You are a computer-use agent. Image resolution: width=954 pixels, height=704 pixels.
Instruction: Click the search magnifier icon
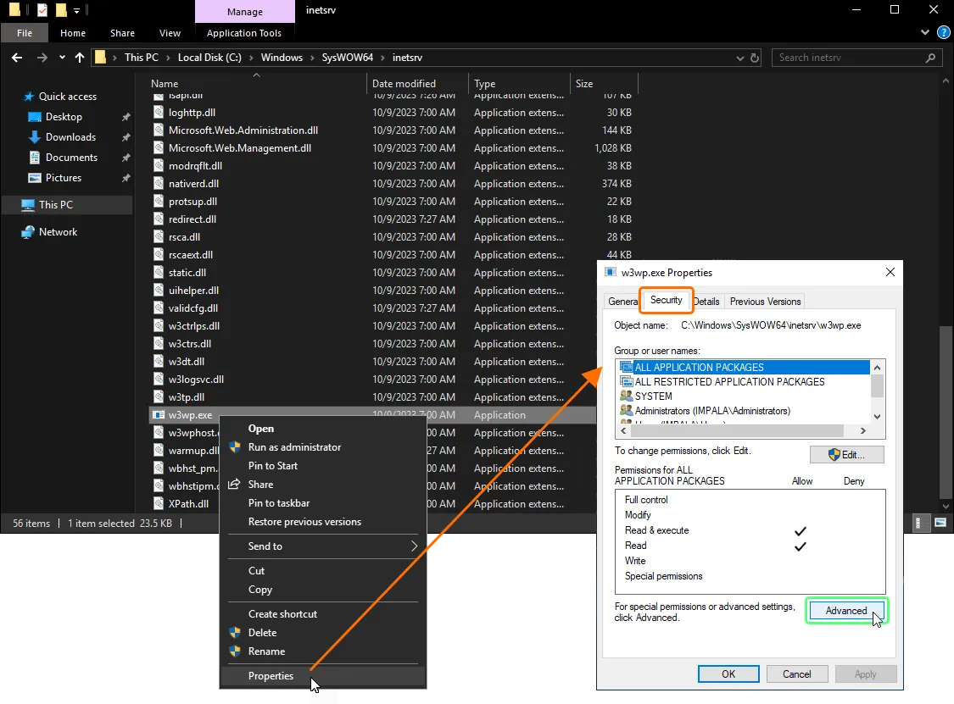pyautogui.click(x=930, y=58)
